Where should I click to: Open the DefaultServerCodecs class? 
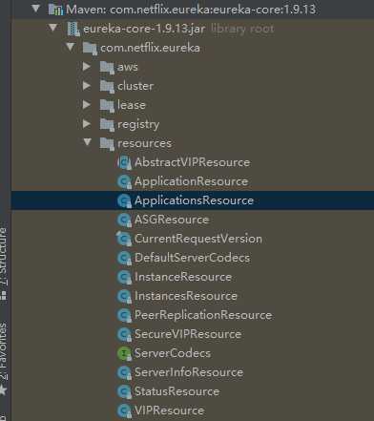tap(192, 258)
